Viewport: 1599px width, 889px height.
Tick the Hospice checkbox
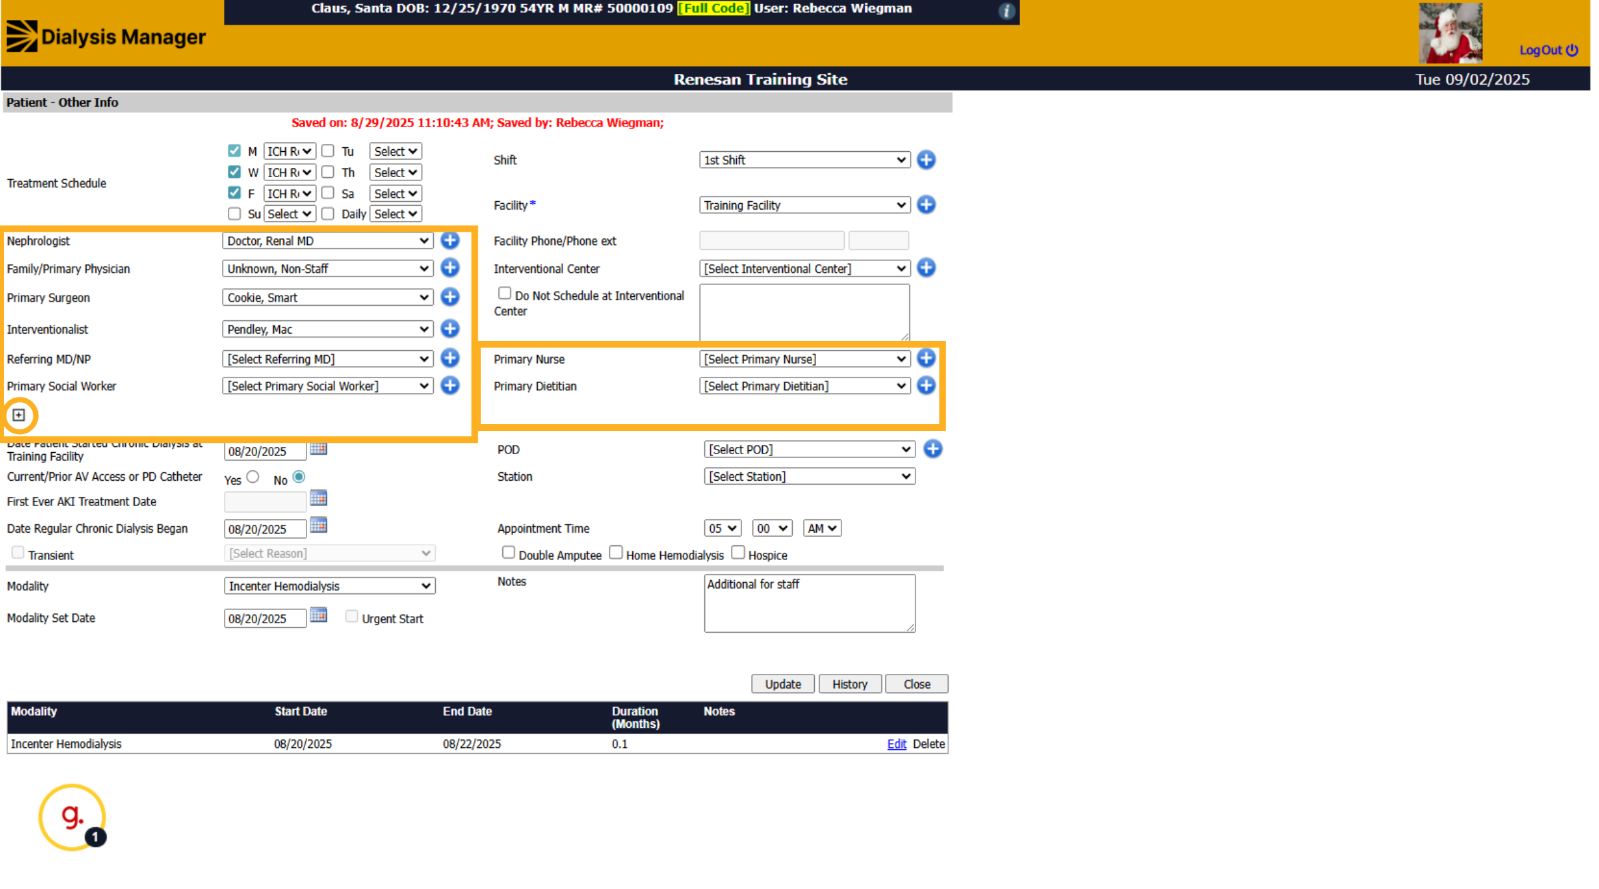[x=738, y=553]
